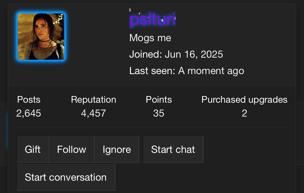
Task: Click the Posts label
Action: coord(29,100)
